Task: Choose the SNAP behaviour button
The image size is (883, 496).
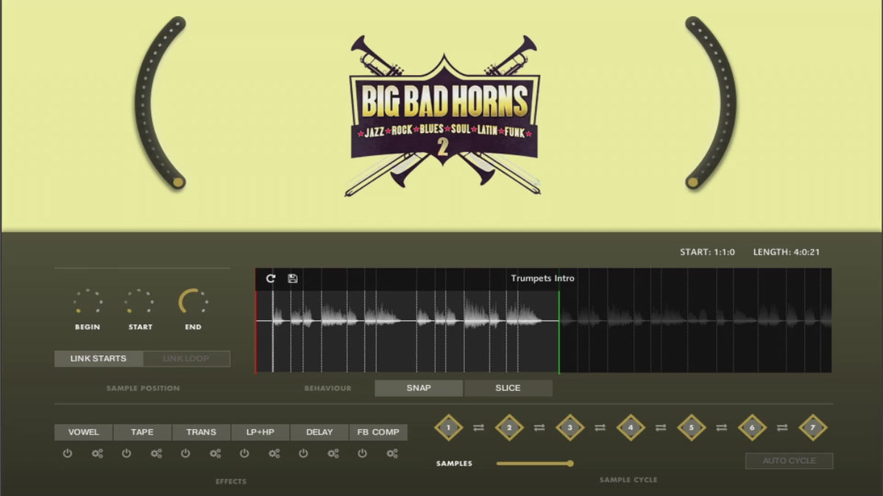Action: [x=419, y=388]
